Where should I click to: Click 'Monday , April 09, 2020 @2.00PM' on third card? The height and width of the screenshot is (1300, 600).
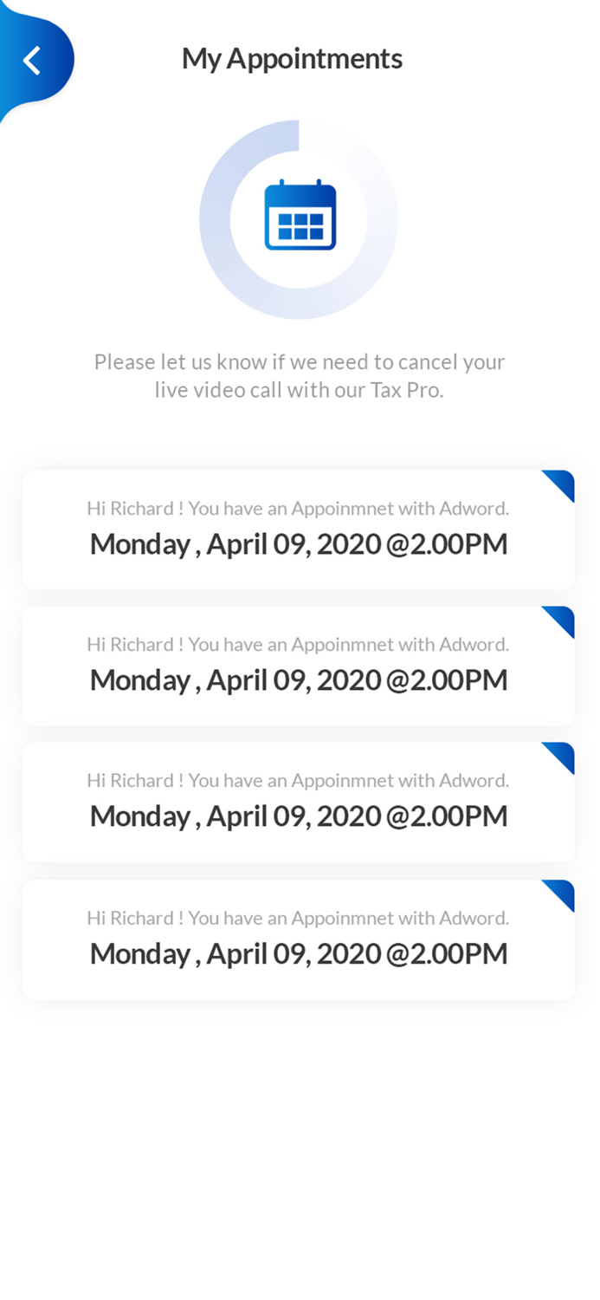(x=298, y=816)
